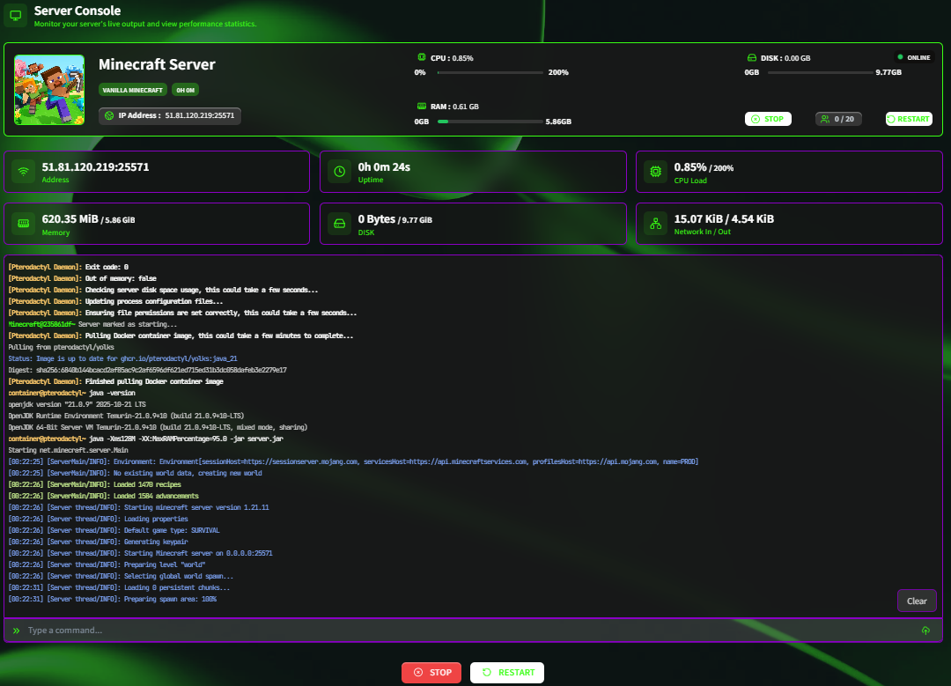The width and height of the screenshot is (951, 686).
Task: Click the DISK storage icon in header
Action: (752, 57)
